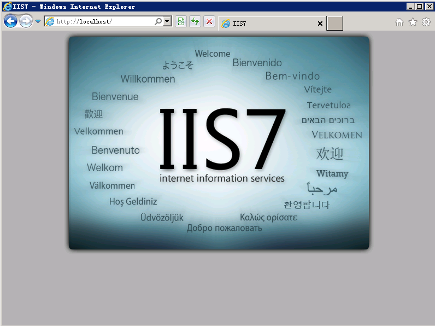Click the search magnifier in address bar
The height and width of the screenshot is (326, 435).
pos(158,21)
